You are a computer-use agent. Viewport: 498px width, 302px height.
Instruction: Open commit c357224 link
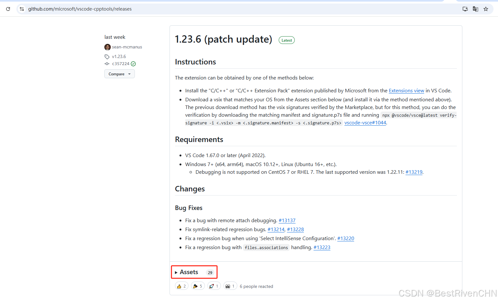pyautogui.click(x=121, y=64)
